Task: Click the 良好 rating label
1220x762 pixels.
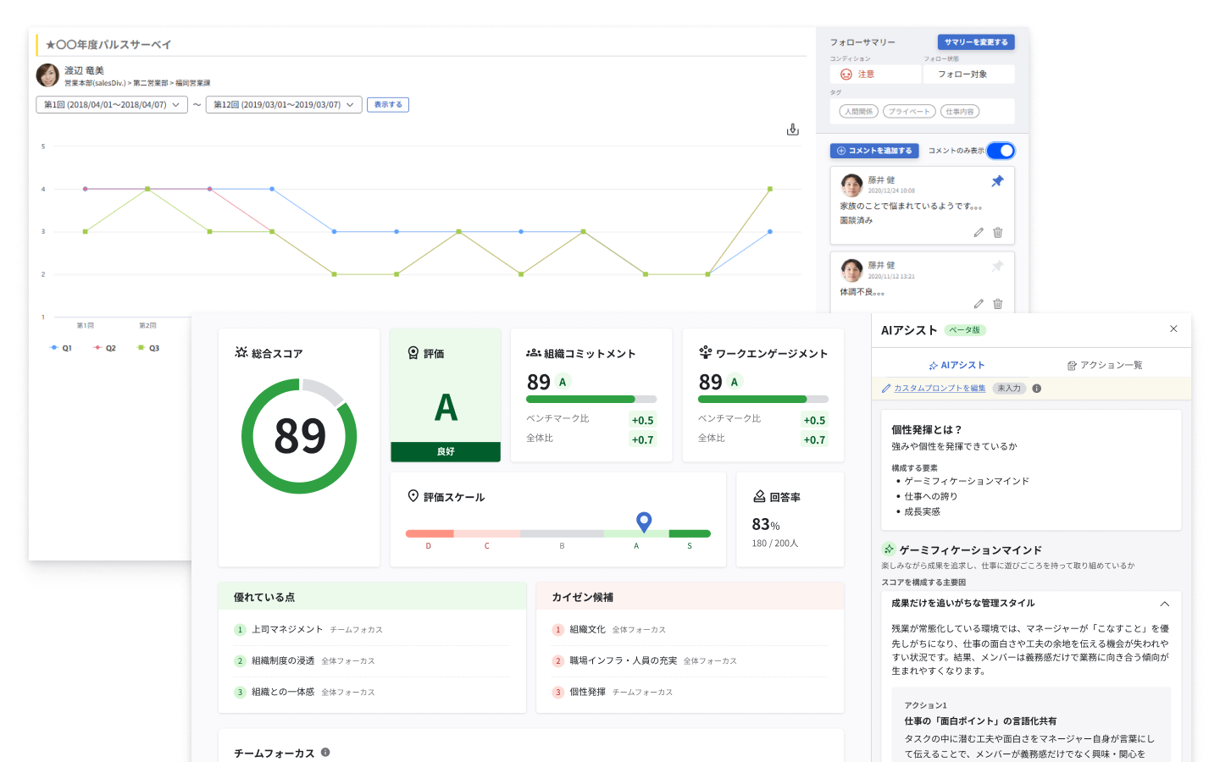Action: (446, 452)
